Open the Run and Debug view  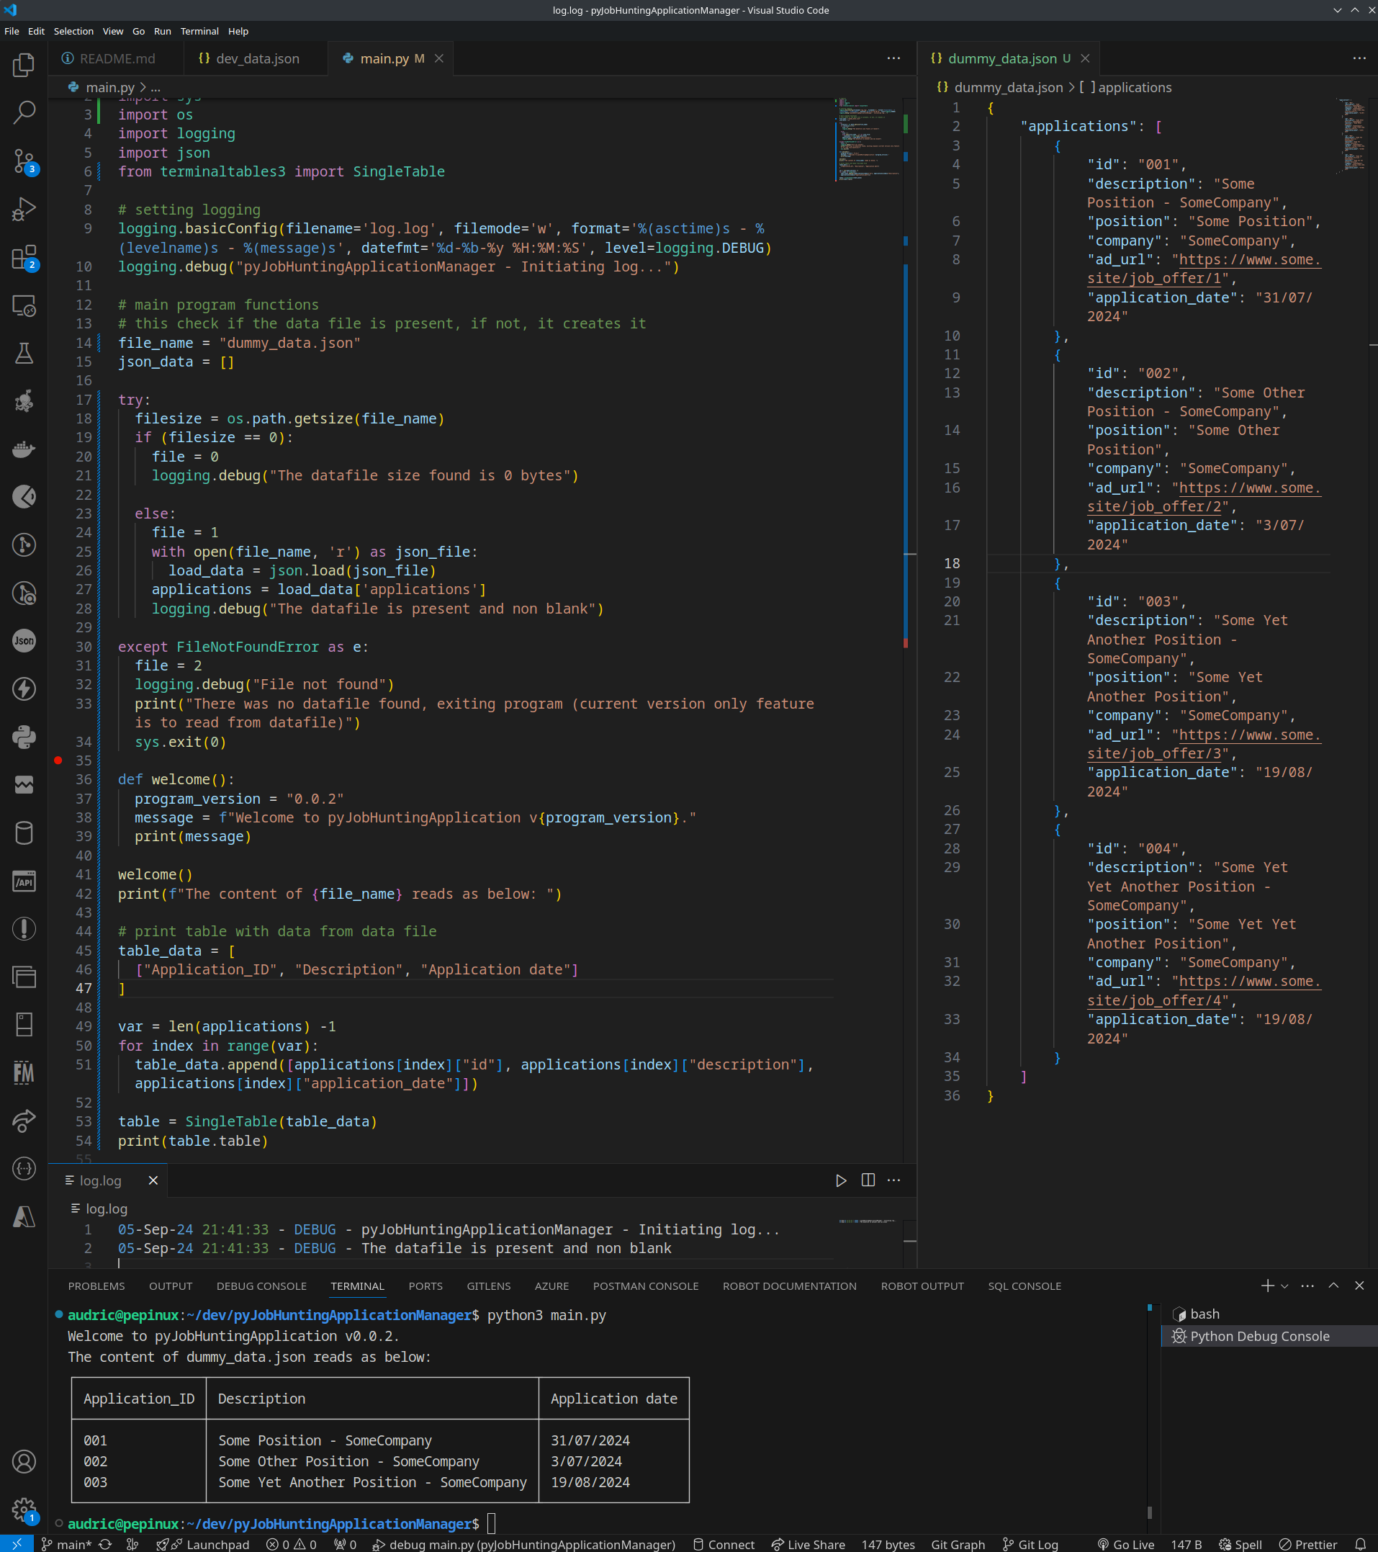click(x=24, y=209)
